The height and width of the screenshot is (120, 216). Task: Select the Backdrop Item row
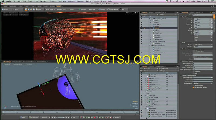coord(159,34)
